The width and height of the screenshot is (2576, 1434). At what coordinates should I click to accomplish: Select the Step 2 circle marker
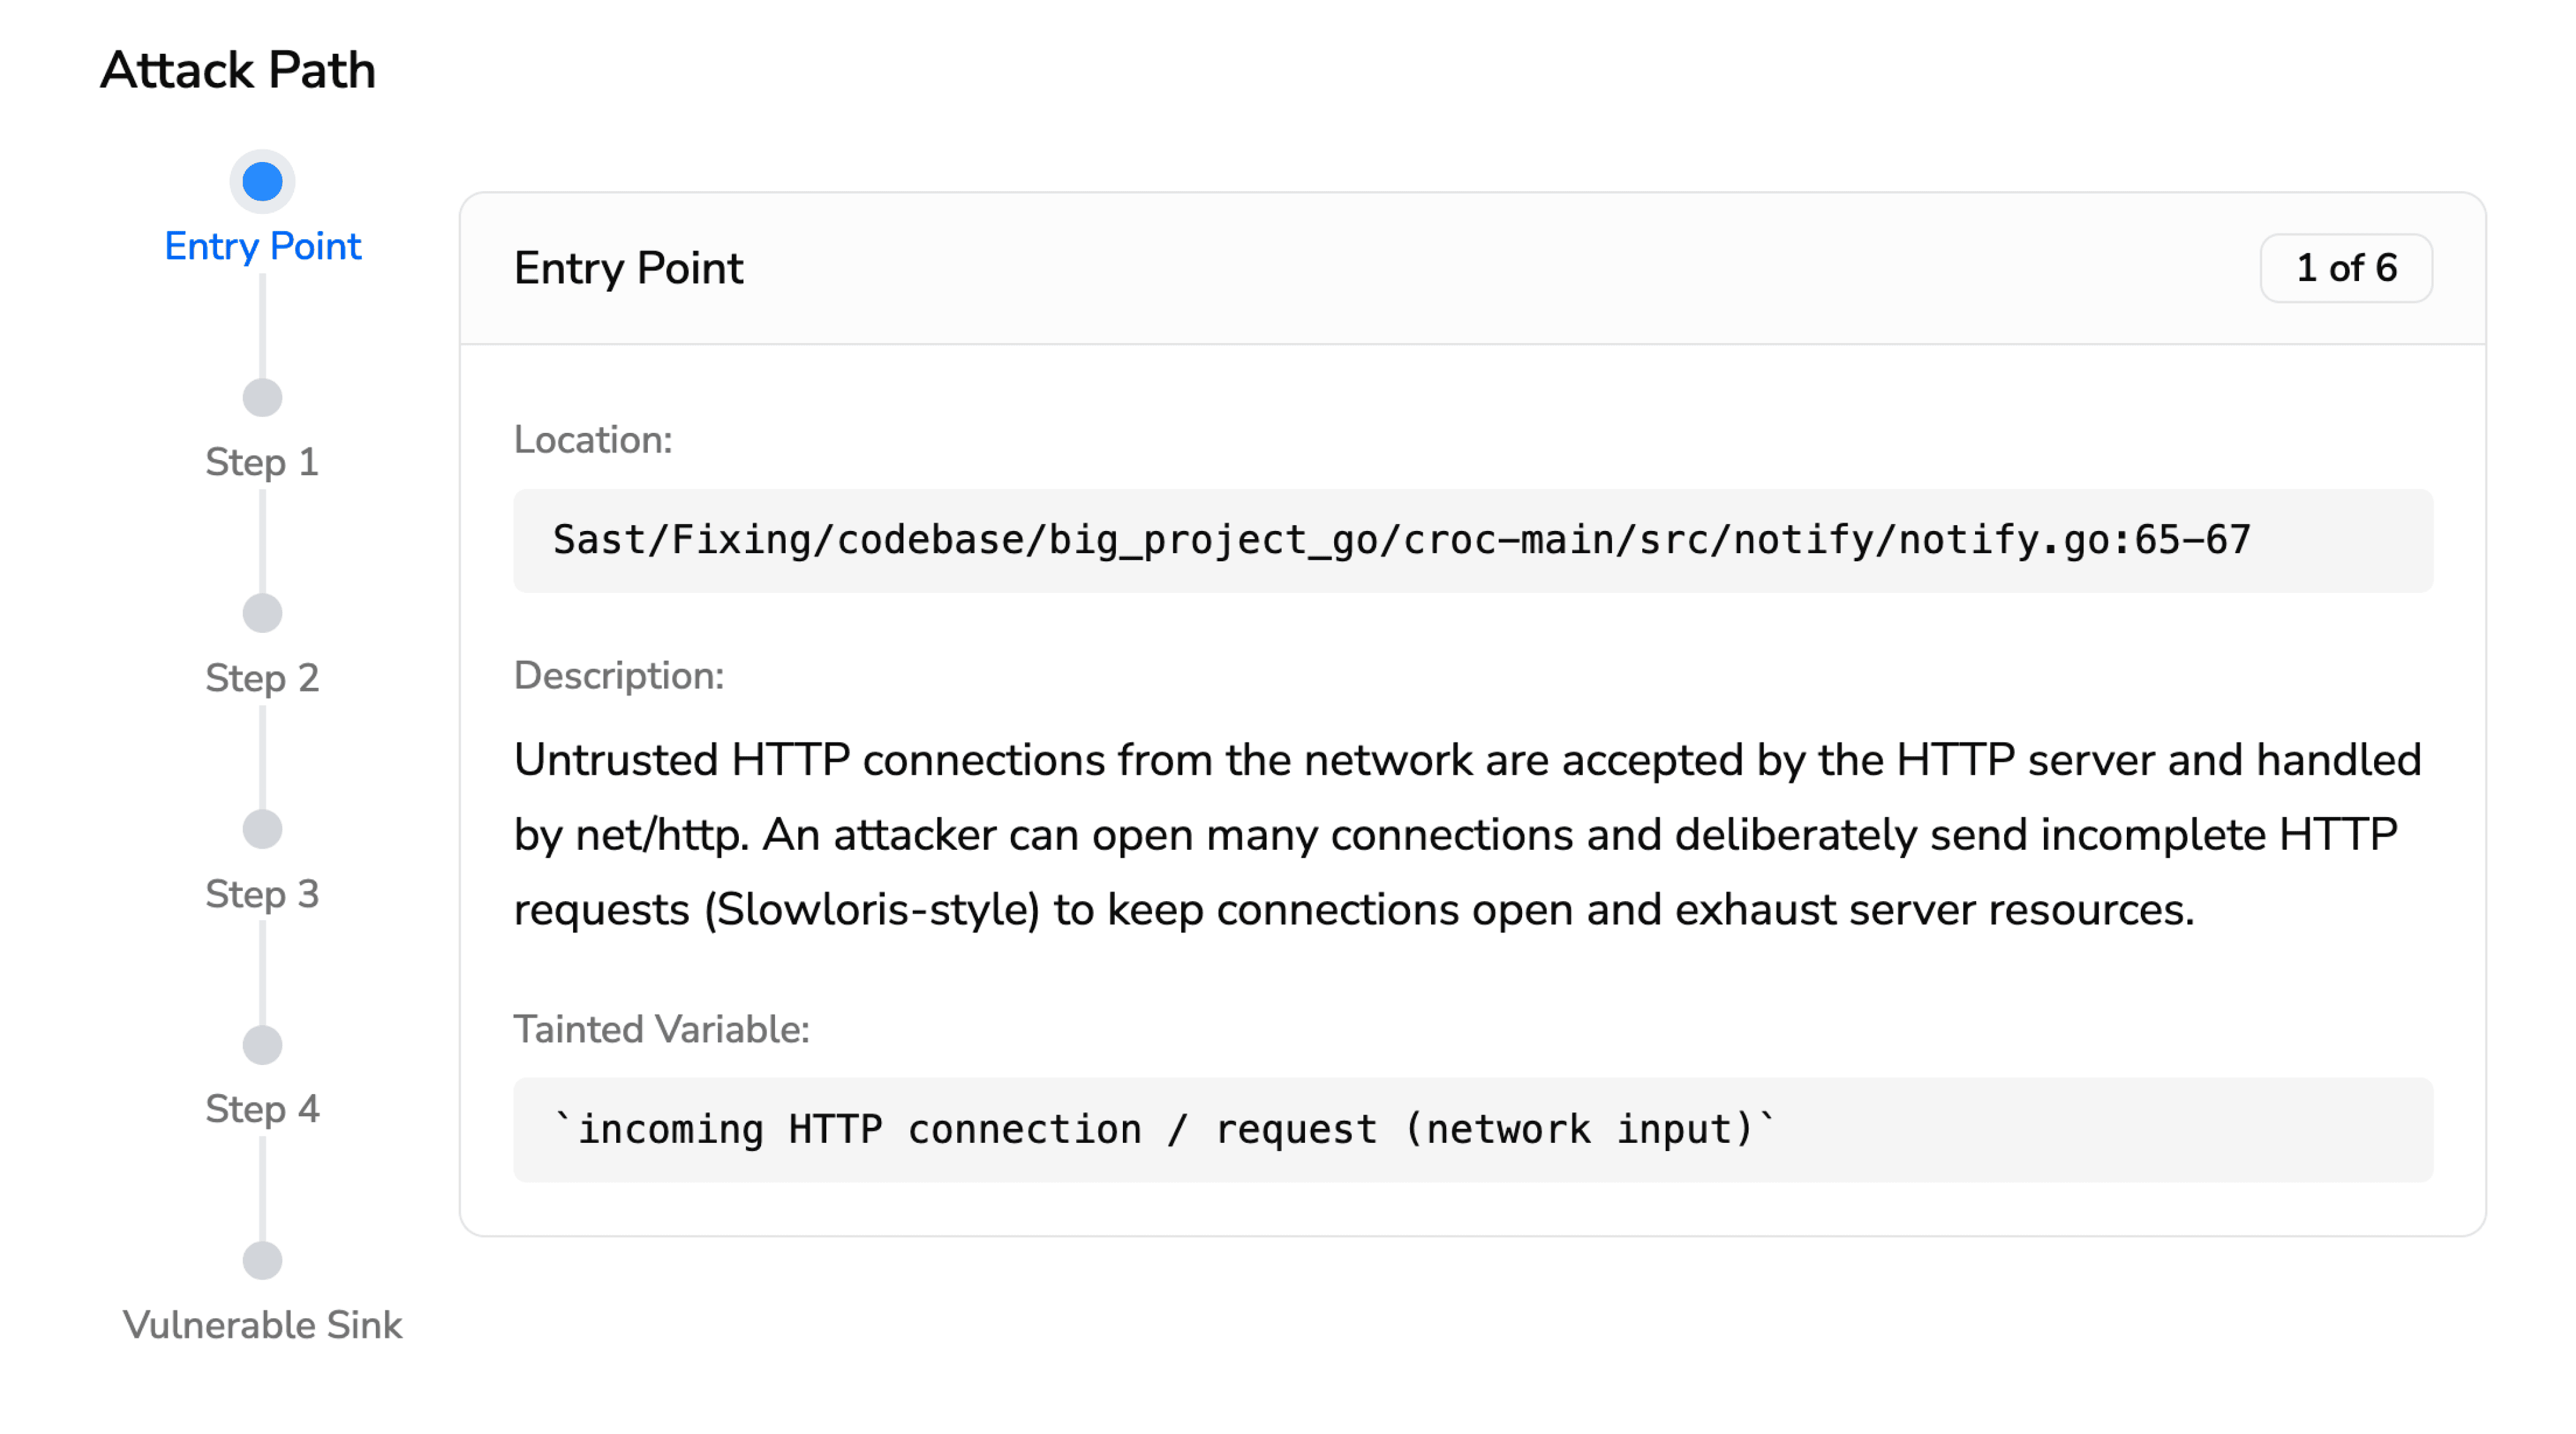tap(262, 613)
